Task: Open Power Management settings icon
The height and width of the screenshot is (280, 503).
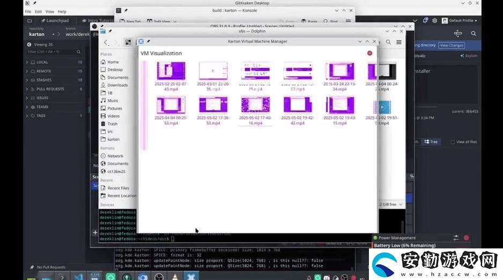Action: click(456, 238)
